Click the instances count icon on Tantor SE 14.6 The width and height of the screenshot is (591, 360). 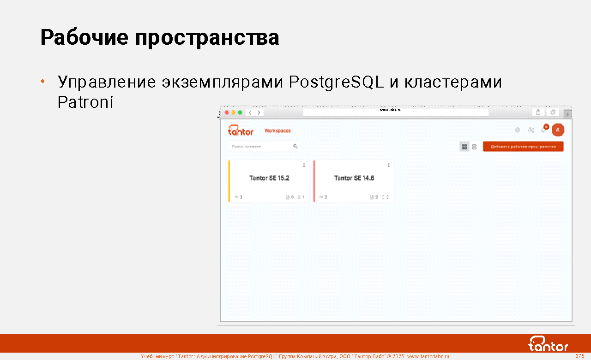[321, 197]
